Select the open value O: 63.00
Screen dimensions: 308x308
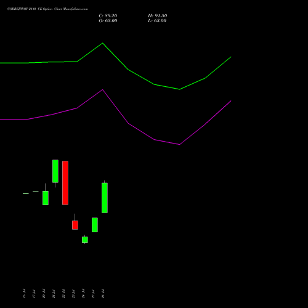coord(108,21)
